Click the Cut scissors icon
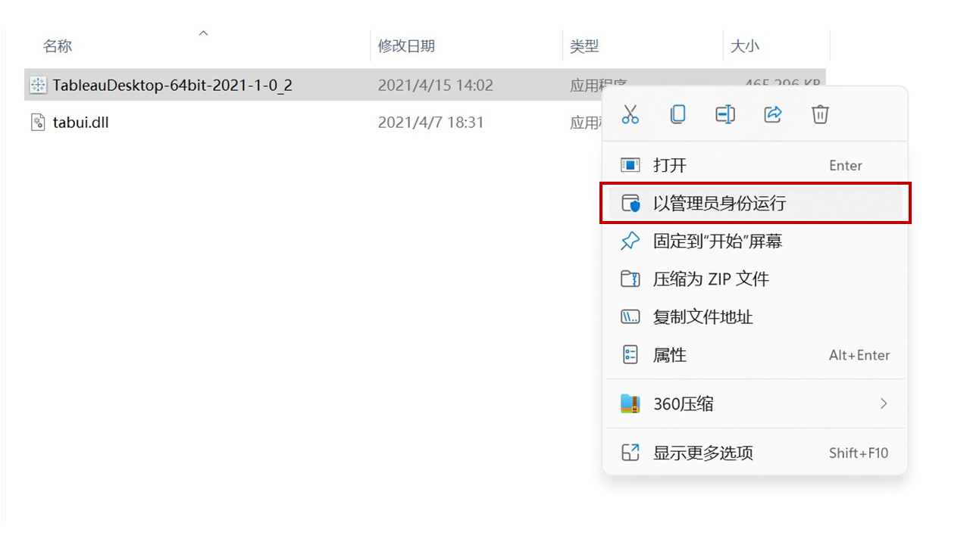Screen dimensions: 970x545 [630, 114]
